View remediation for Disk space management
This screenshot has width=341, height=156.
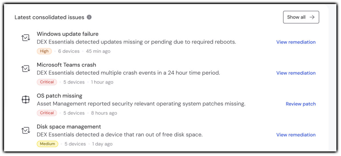tap(296, 135)
